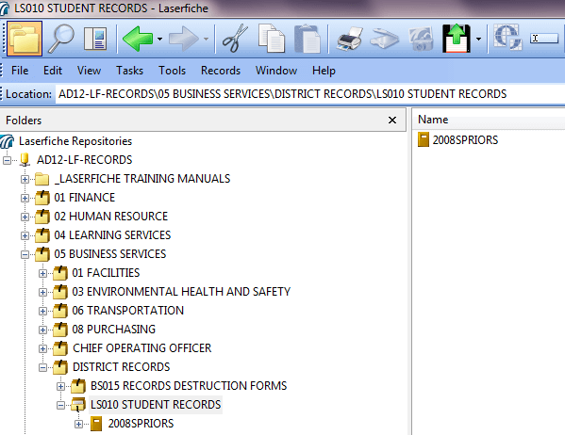Collapse the LS010 STUDENT RECORDS folder
This screenshot has width=565, height=435.
(61, 406)
